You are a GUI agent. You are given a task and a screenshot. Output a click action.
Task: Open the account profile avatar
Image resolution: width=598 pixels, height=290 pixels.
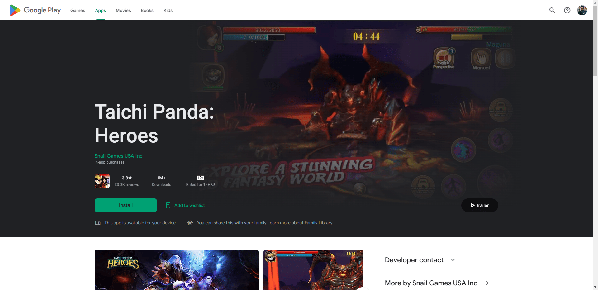pos(582,10)
